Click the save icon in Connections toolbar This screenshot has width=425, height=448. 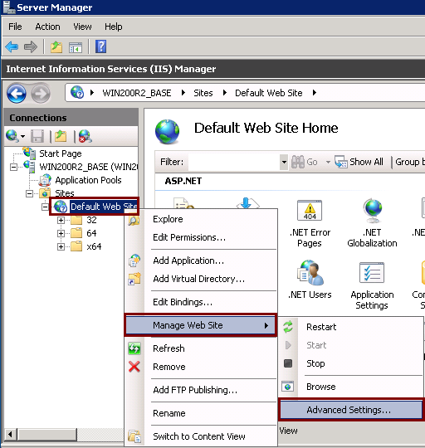coord(37,136)
